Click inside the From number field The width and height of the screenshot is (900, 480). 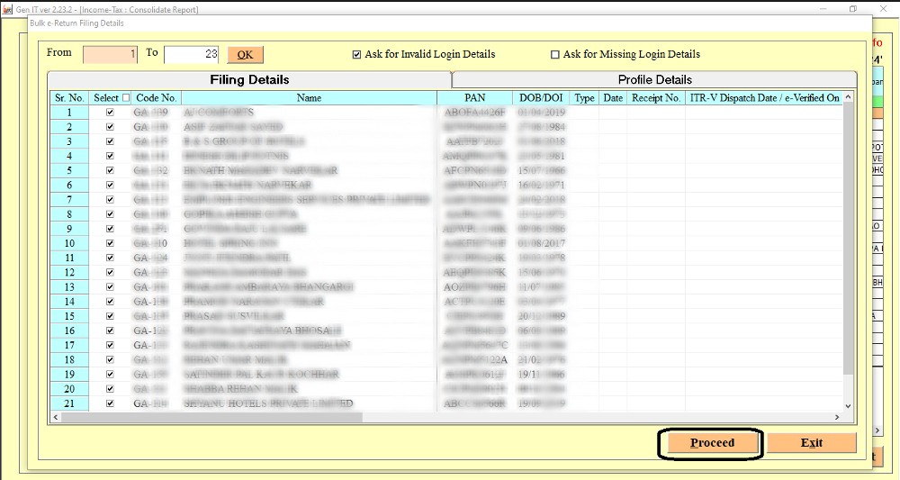tap(110, 54)
